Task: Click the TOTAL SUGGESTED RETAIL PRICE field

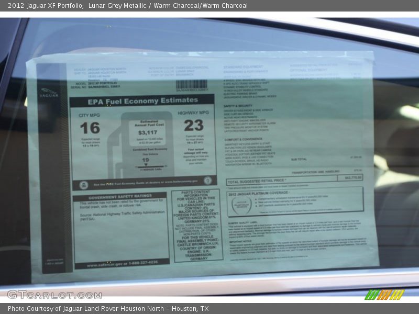Action: [x=257, y=181]
